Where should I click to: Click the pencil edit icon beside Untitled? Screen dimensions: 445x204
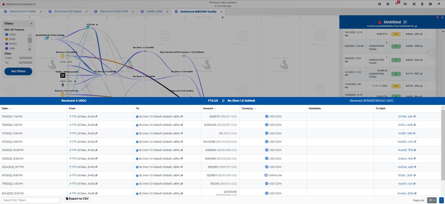(x=405, y=22)
